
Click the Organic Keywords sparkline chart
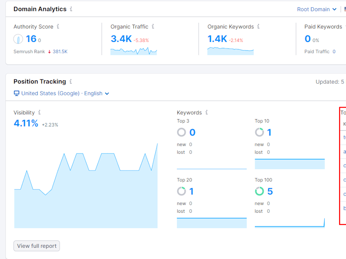tap(231, 51)
